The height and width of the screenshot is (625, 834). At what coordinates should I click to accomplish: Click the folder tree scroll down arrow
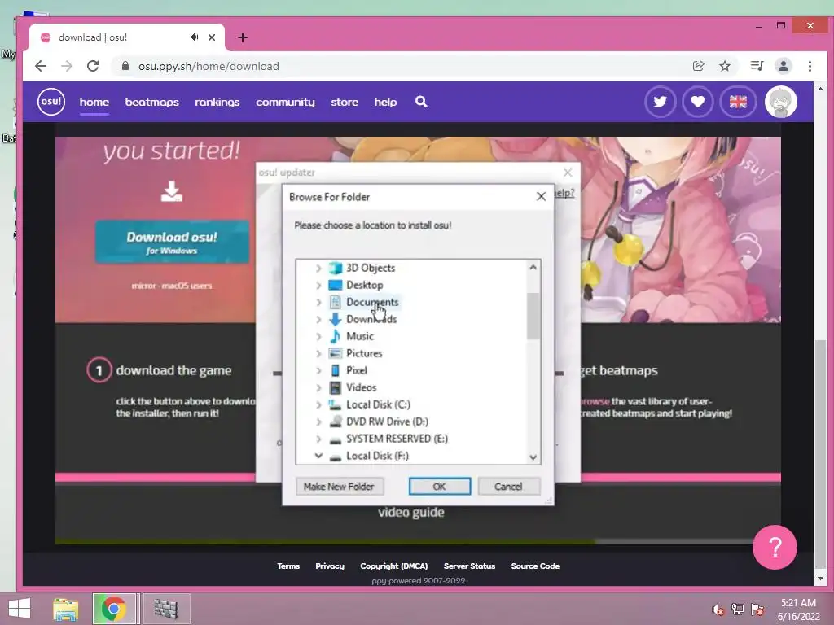click(x=533, y=457)
